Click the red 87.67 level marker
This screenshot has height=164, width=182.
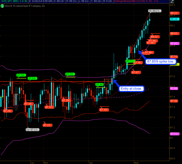pos(136,72)
